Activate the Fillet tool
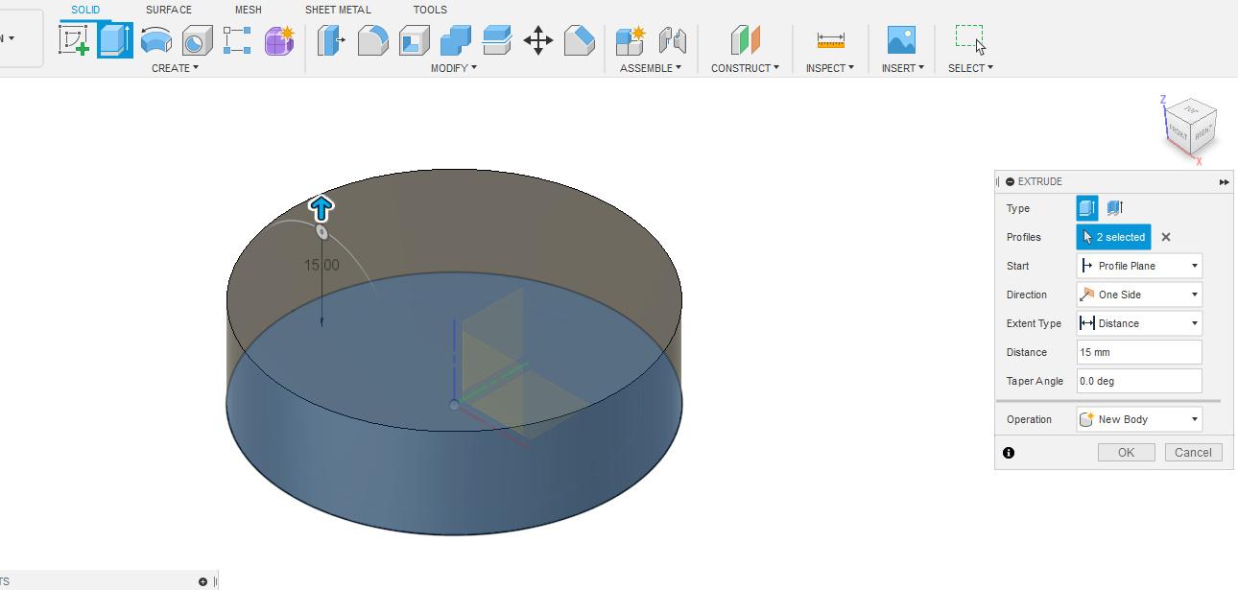 373,40
